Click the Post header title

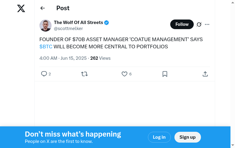pyautogui.click(x=63, y=8)
